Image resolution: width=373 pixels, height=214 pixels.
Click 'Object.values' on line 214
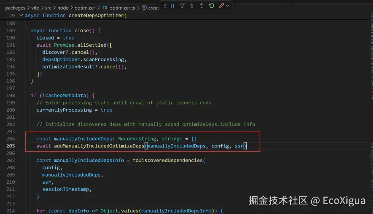(x=119, y=211)
